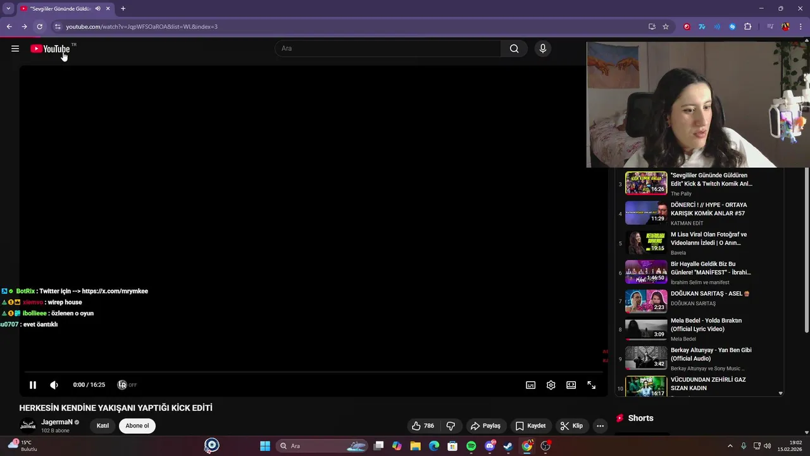Close the Sevgililer Gününde browser tab
This screenshot has height=456, width=810.
click(108, 8)
